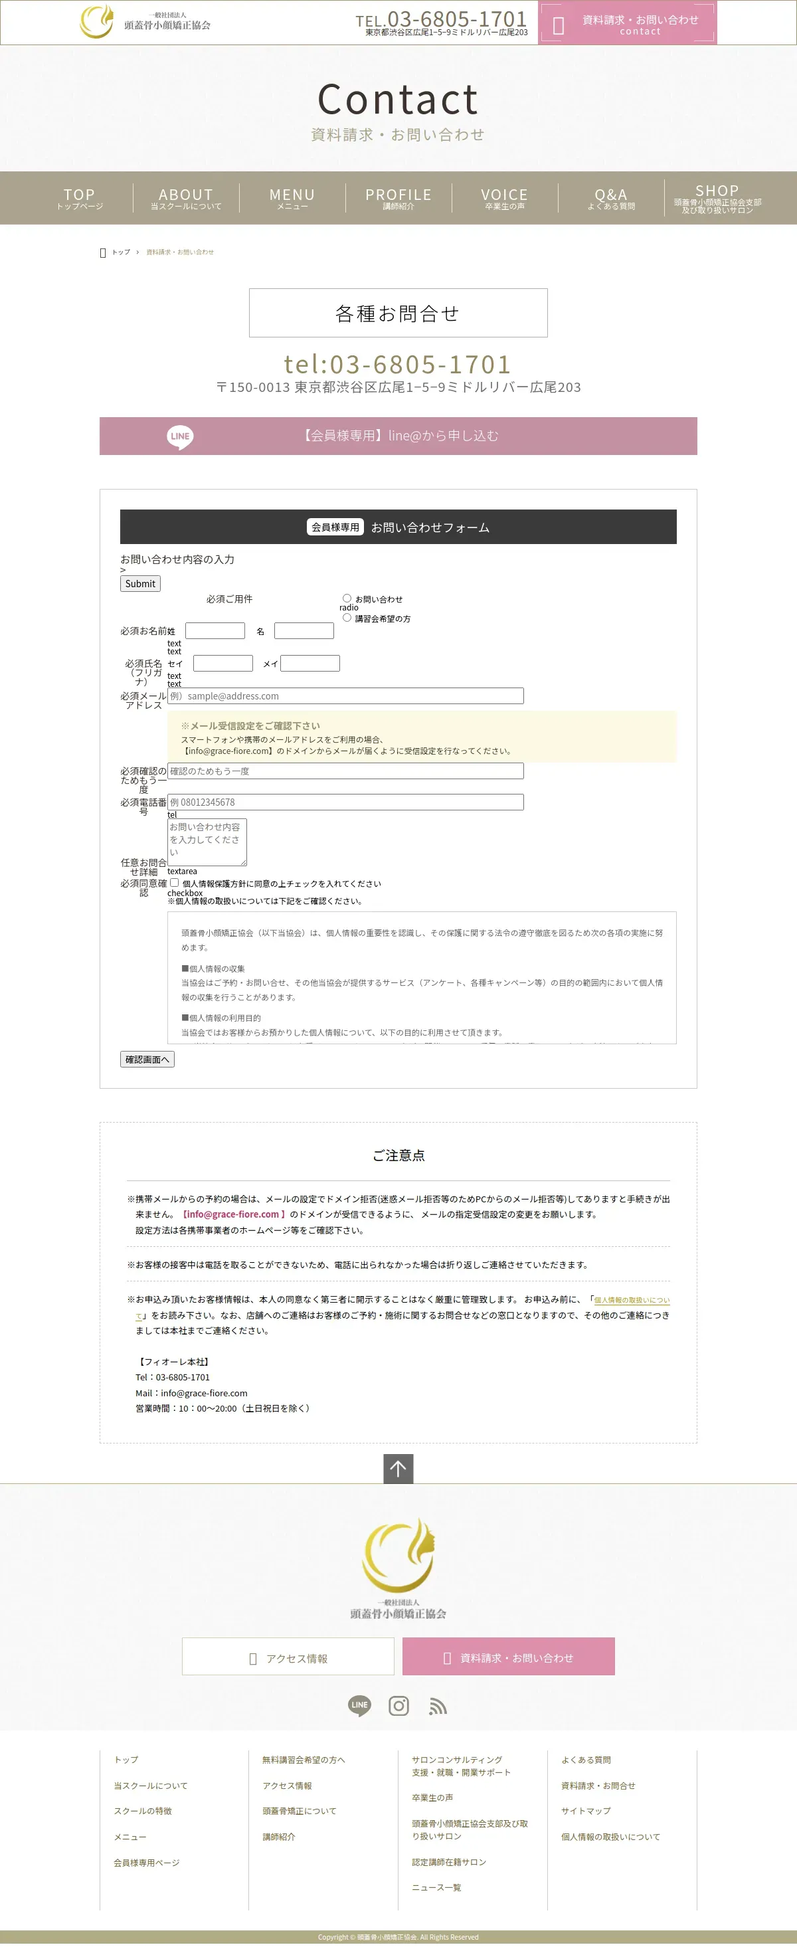Open footer link サロンコンサルティング
Image resolution: width=797 pixels, height=1947 pixels.
461,1766
